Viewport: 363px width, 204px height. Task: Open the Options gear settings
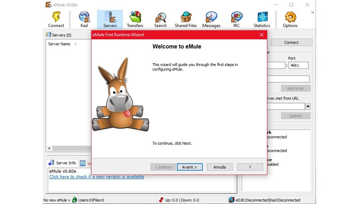[x=290, y=19]
